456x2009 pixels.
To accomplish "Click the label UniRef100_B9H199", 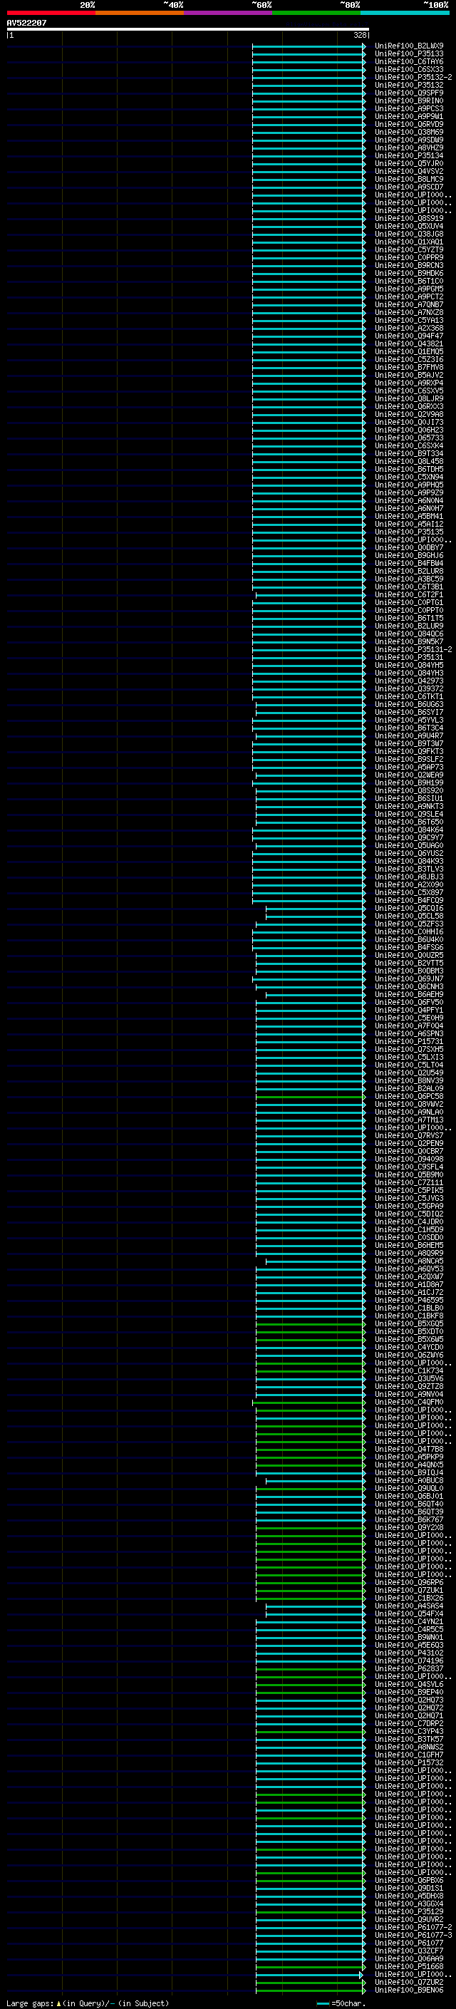I will [408, 783].
